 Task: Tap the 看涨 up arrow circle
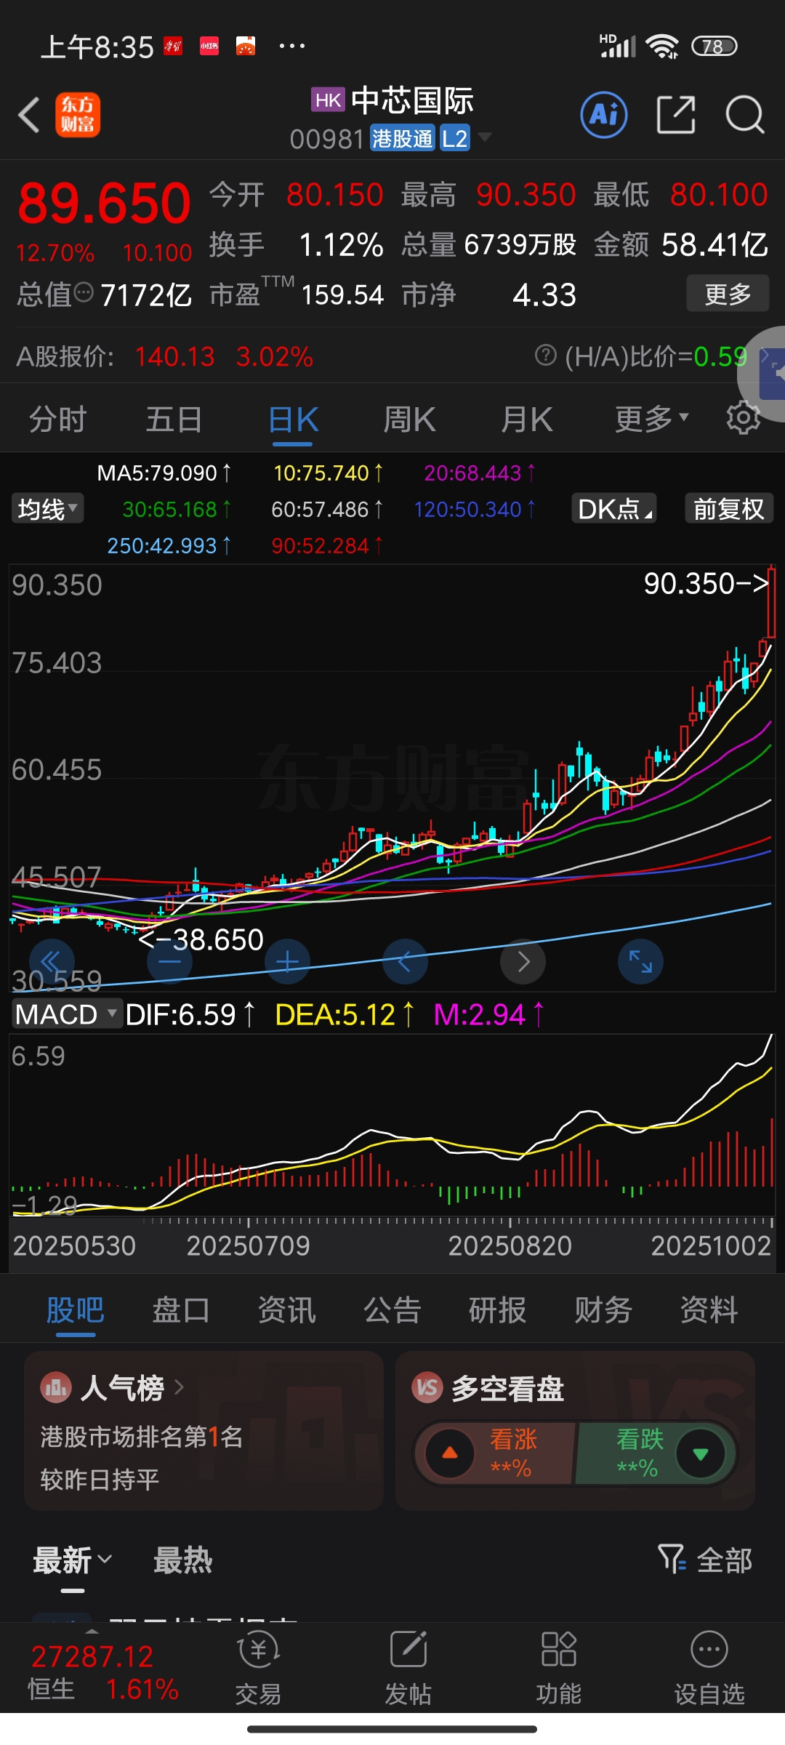coord(450,1453)
